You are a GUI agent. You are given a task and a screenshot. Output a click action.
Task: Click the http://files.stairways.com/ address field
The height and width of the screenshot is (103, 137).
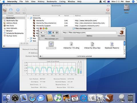tap(89, 33)
